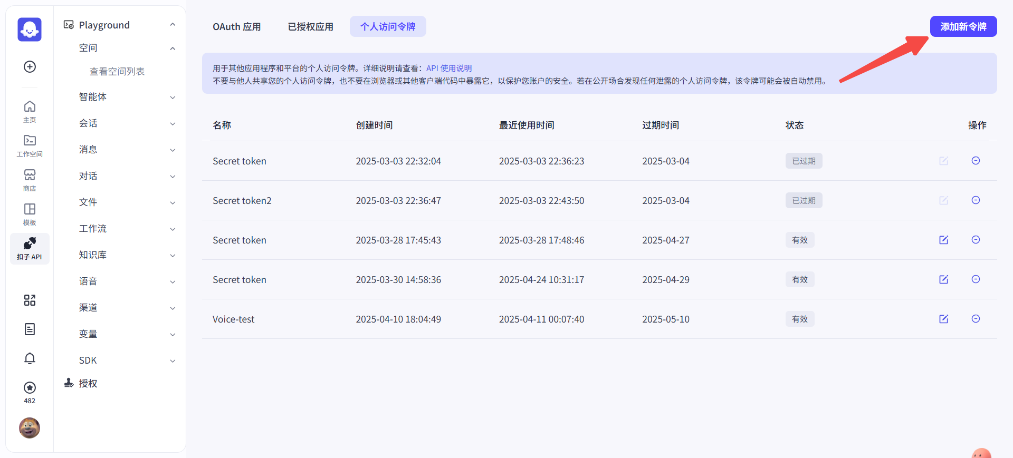Open the apps grid icon in sidebar

point(30,300)
